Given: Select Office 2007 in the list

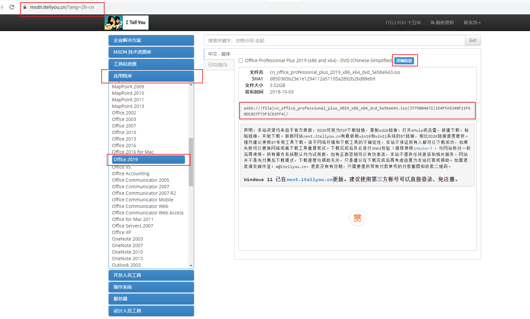Looking at the screenshot, I should tap(124, 126).
